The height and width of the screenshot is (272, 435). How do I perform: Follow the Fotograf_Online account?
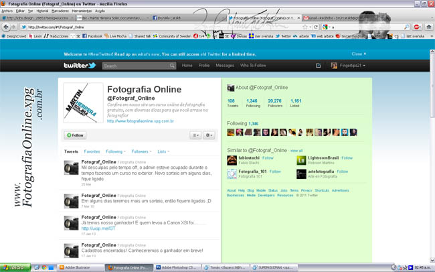(75, 135)
